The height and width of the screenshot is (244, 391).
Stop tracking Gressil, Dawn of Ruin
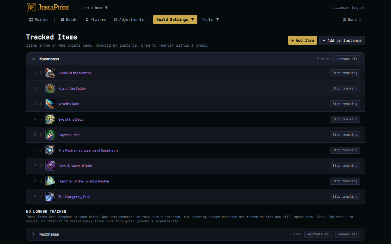[x=345, y=166]
